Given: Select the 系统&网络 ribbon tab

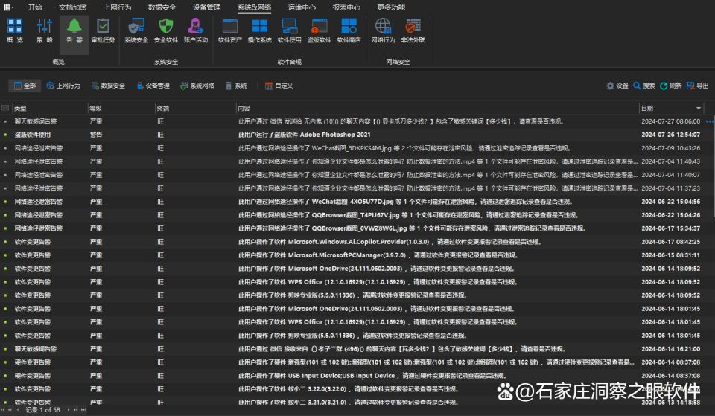Looking at the screenshot, I should pyautogui.click(x=254, y=7).
